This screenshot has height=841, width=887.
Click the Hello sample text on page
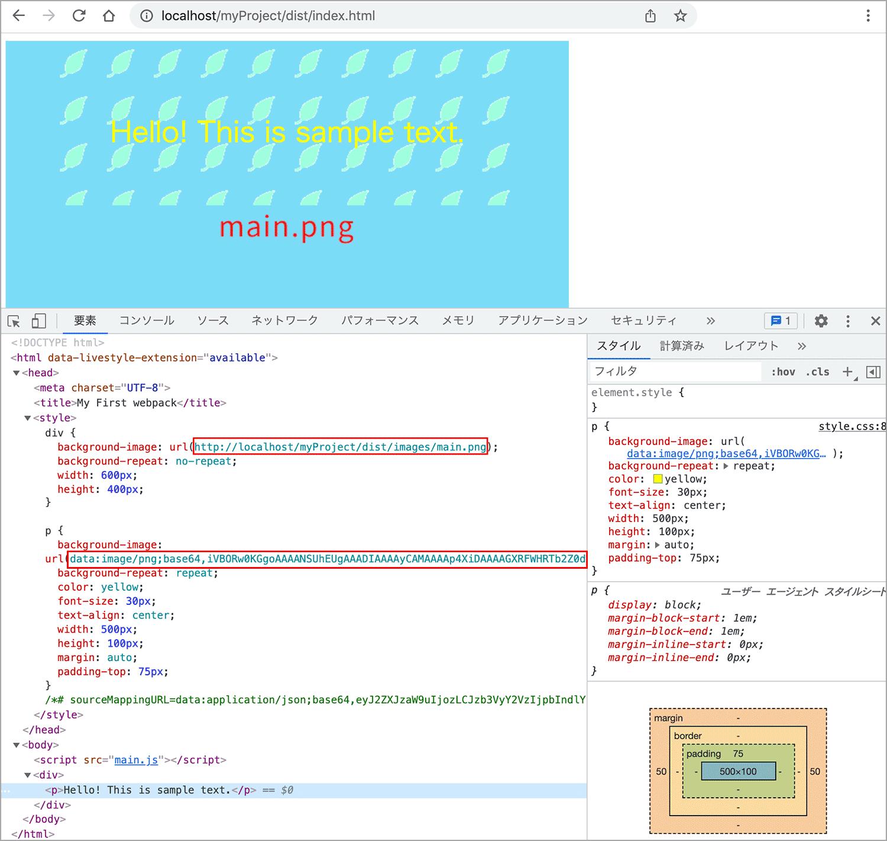coord(287,132)
